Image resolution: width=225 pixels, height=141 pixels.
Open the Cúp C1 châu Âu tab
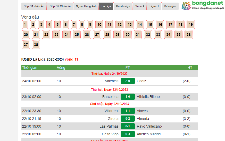click(x=34, y=6)
